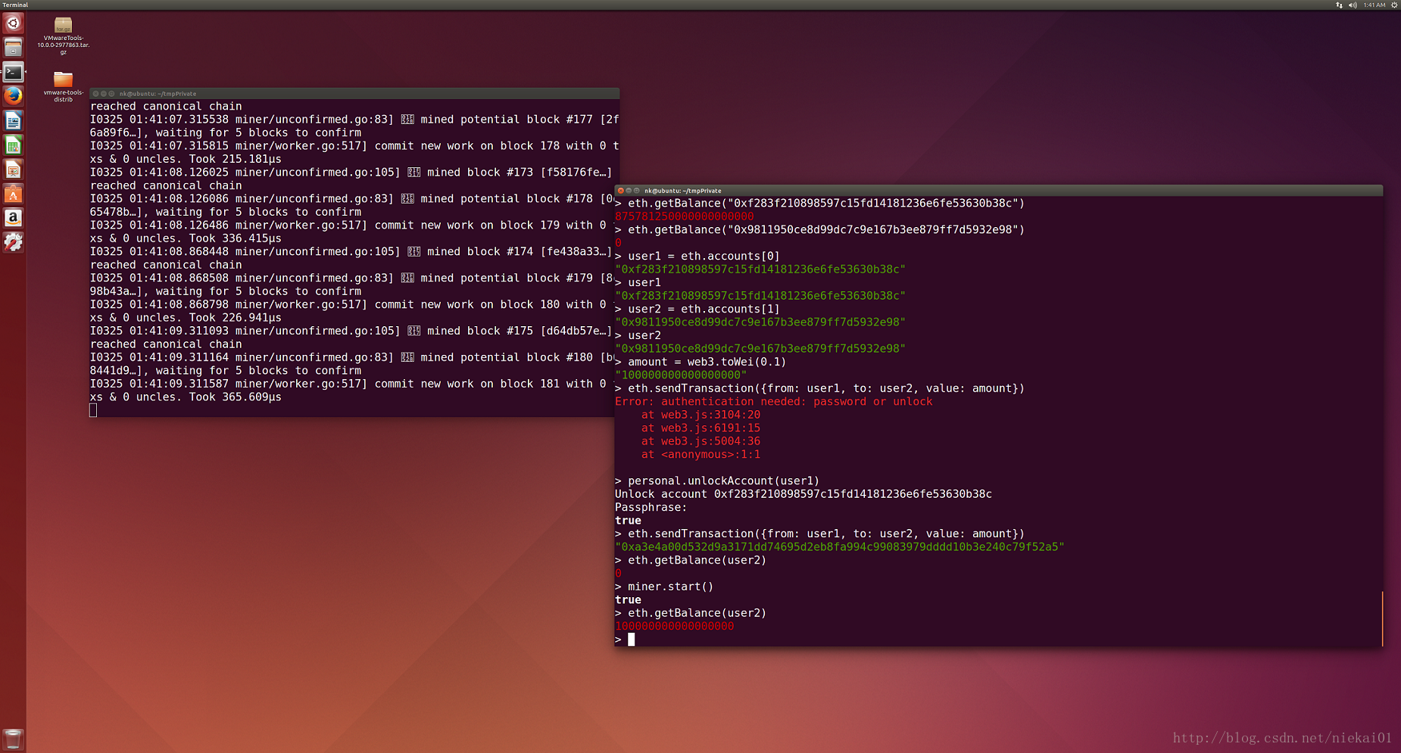The image size is (1401, 753).
Task: Click the 'mined potential block #177' log line
Action: 354,120
